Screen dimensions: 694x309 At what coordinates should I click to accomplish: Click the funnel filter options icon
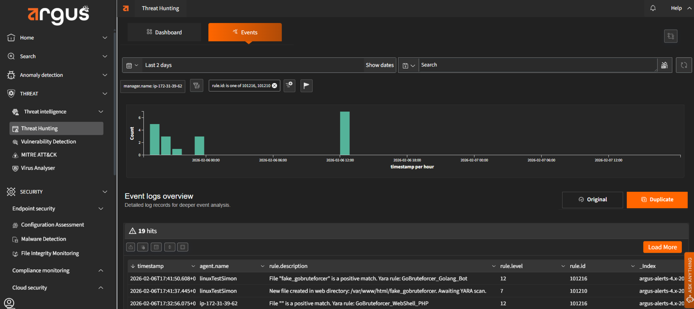coord(196,86)
